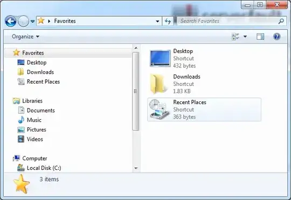Open the Music library
Viewport: 291px width, 200px height.
pyautogui.click(x=34, y=120)
